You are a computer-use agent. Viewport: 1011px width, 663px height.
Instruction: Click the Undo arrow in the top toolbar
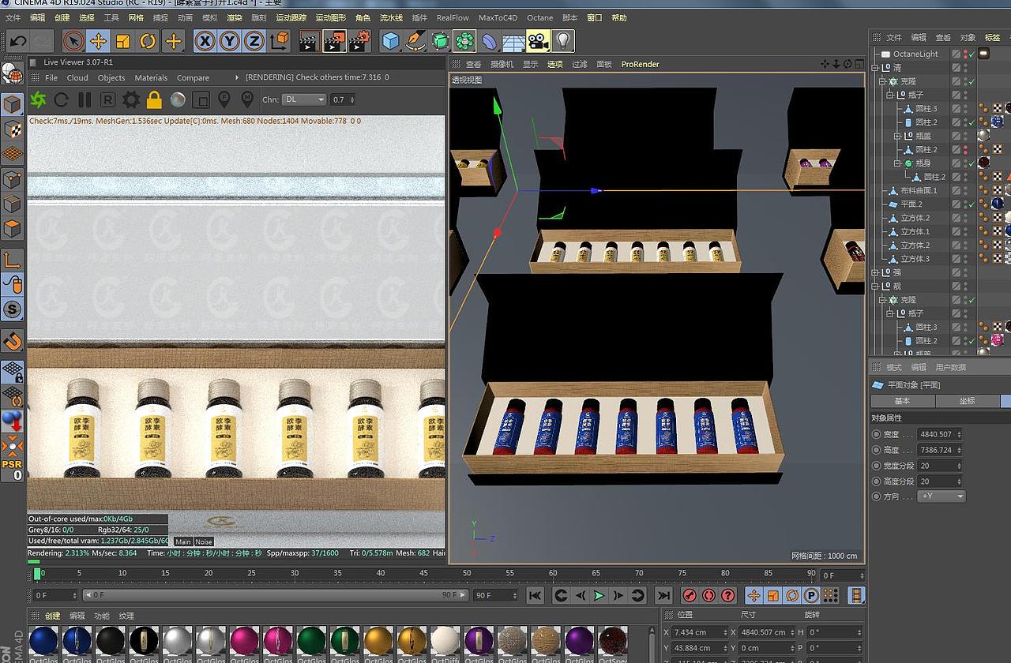[x=18, y=41]
